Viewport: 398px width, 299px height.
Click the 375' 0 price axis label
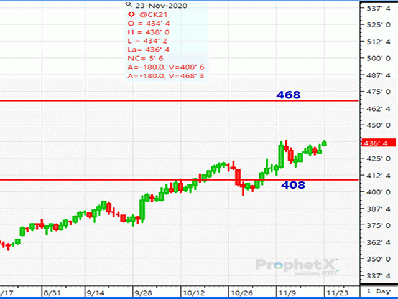coord(378,225)
